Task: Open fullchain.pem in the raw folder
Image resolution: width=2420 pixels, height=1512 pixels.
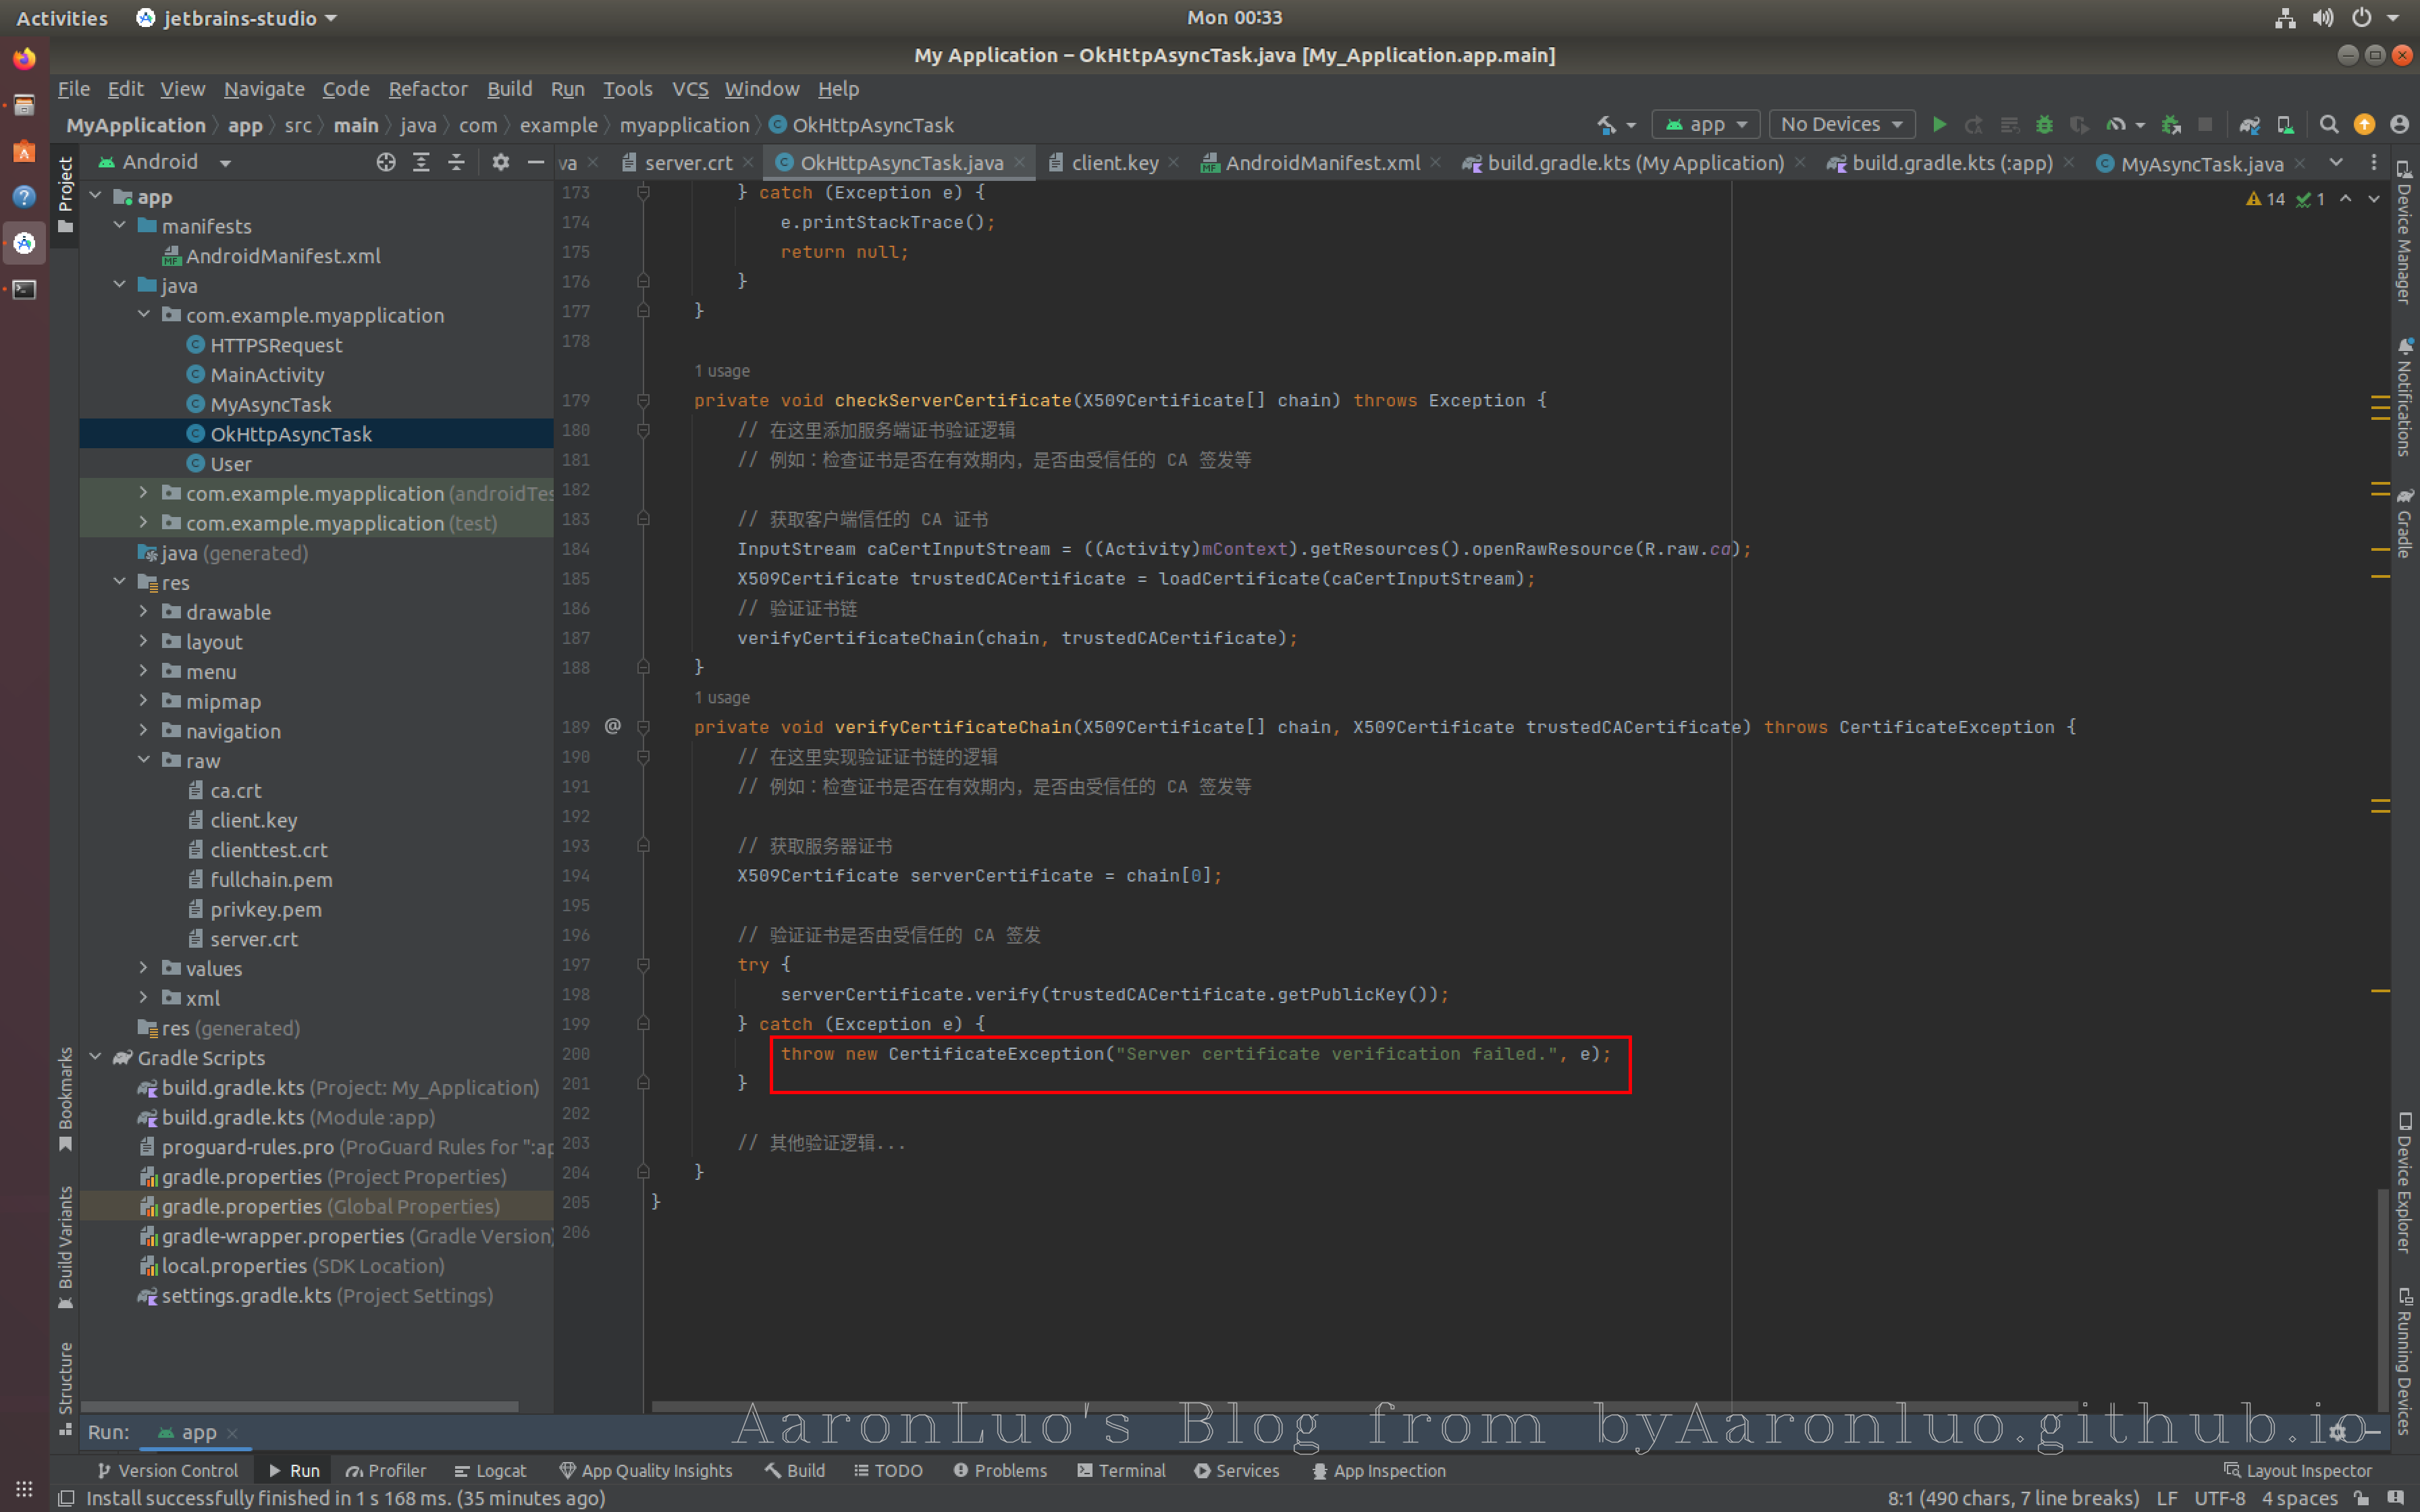Action: (x=271, y=879)
